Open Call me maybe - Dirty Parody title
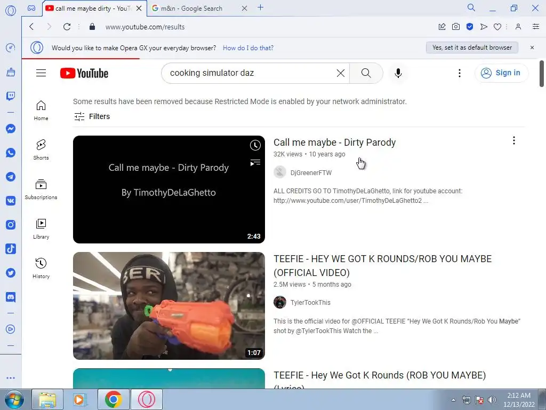Viewport: 546px width, 410px height. tap(335, 142)
